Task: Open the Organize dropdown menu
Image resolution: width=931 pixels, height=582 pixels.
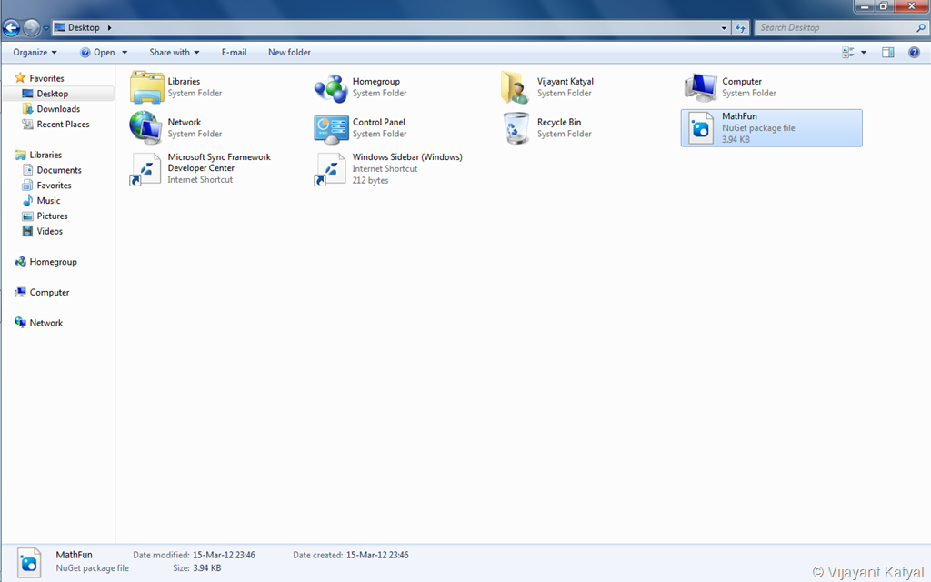Action: pos(35,52)
